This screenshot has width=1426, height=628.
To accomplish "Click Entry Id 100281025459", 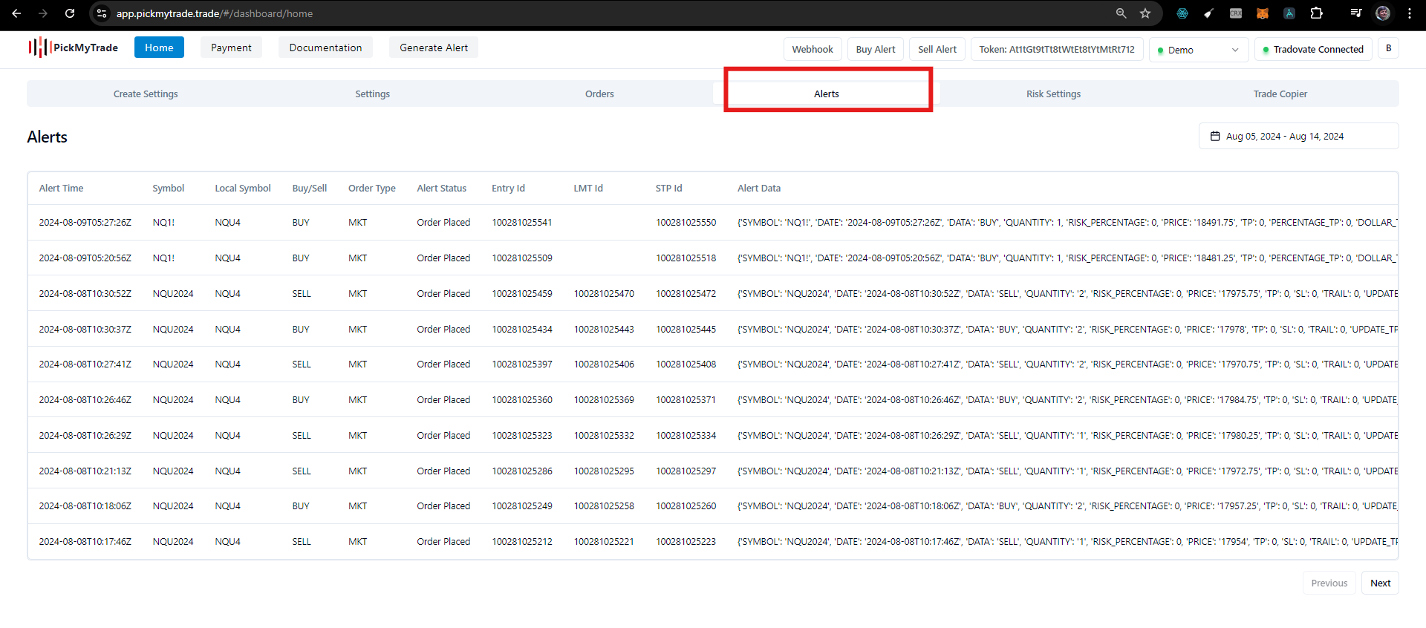I will coord(522,293).
